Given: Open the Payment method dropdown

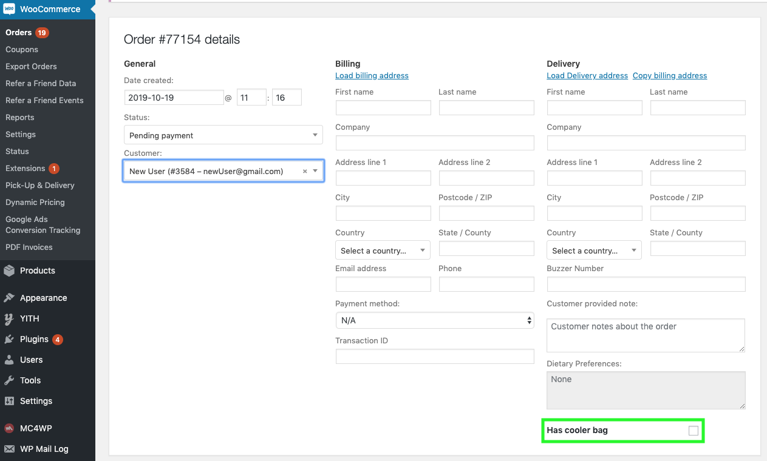Looking at the screenshot, I should 434,320.
